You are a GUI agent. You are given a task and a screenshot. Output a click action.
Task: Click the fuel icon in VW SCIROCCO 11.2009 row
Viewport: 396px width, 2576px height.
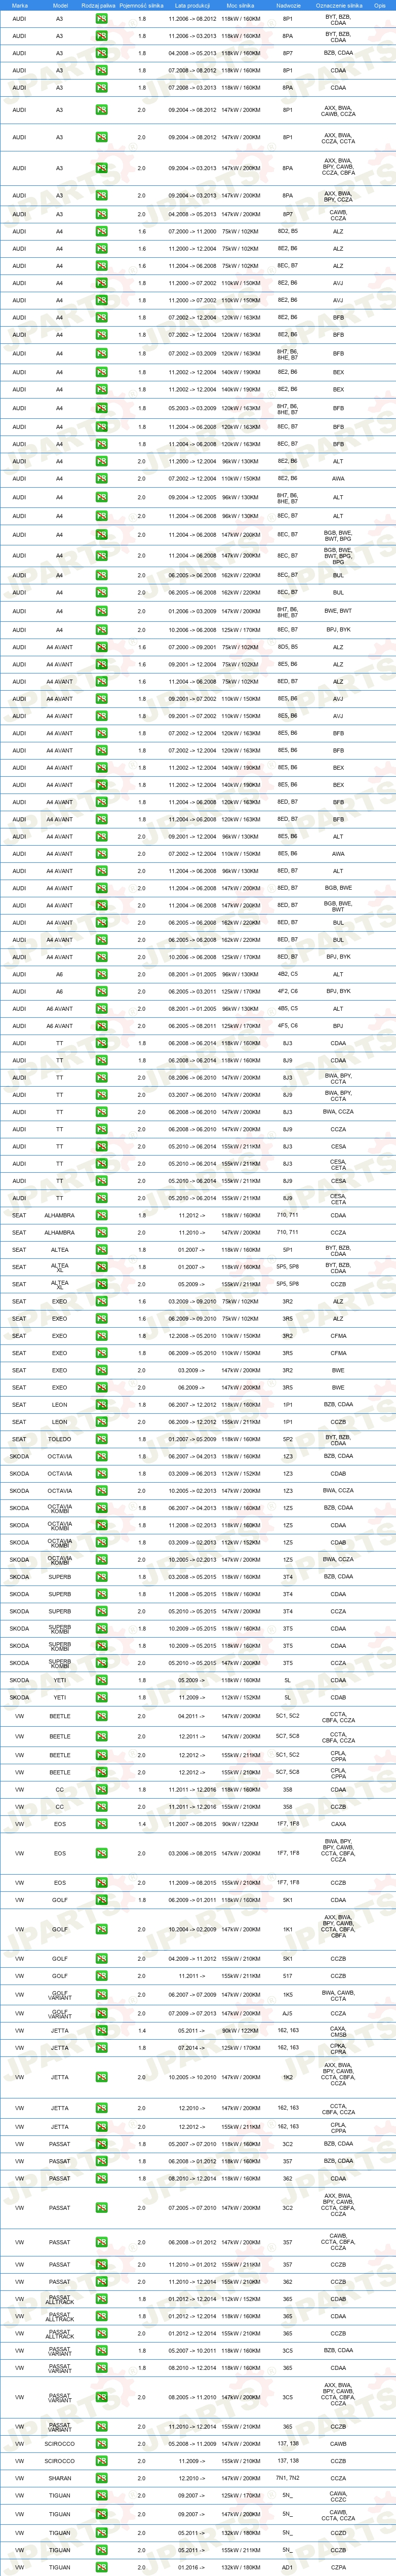(x=101, y=2461)
